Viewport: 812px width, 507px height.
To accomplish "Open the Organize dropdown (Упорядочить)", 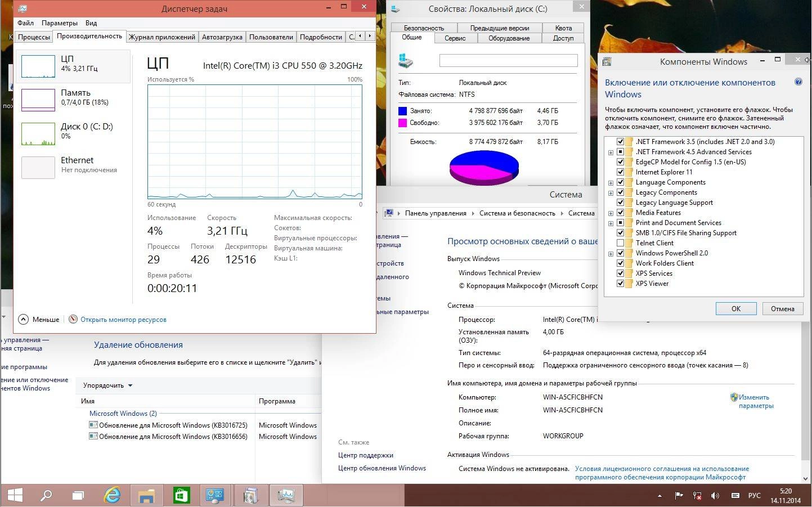I will (107, 385).
